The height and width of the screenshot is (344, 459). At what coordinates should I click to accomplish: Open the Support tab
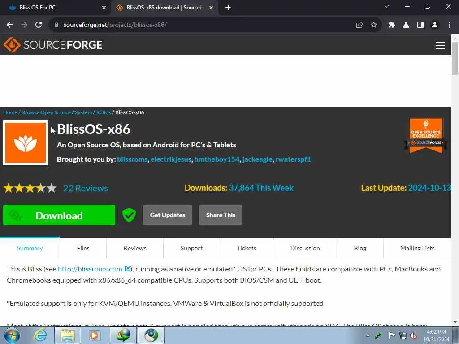pos(191,248)
